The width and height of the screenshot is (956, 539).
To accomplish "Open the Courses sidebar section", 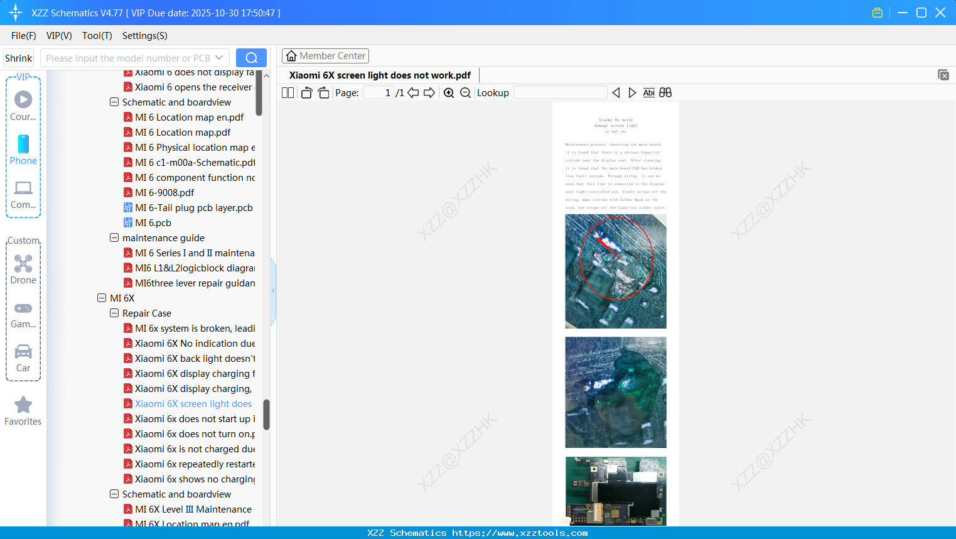I will [23, 106].
